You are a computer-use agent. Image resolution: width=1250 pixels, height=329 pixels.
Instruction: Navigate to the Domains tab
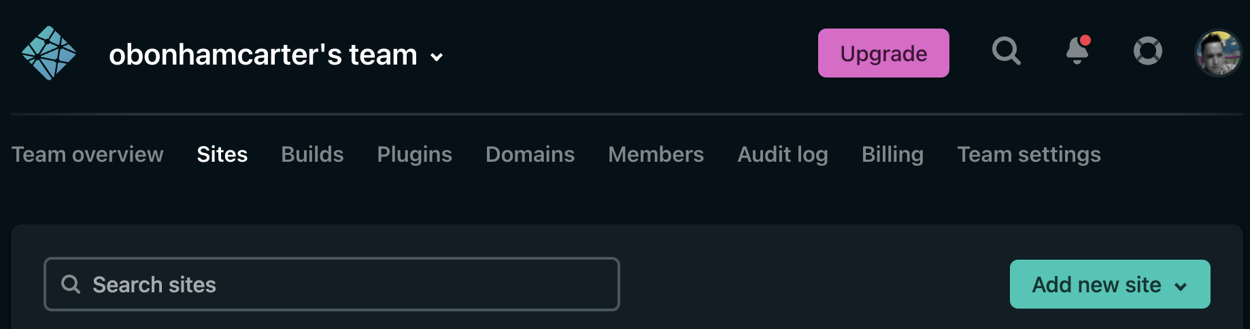[x=530, y=154]
